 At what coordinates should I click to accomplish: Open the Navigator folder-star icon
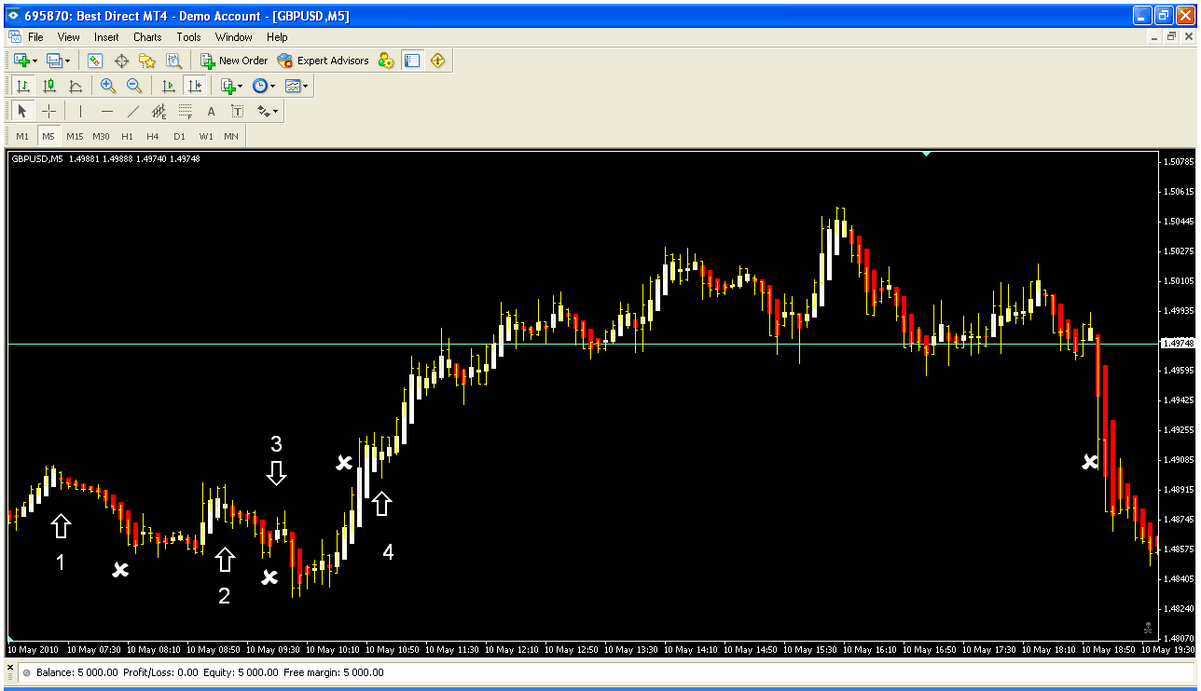click(x=147, y=61)
